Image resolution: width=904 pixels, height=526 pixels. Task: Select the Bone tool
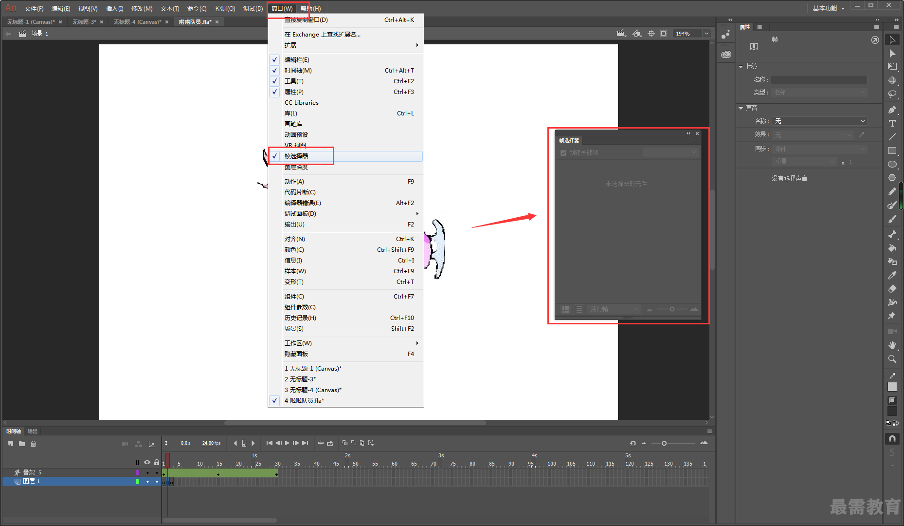892,234
